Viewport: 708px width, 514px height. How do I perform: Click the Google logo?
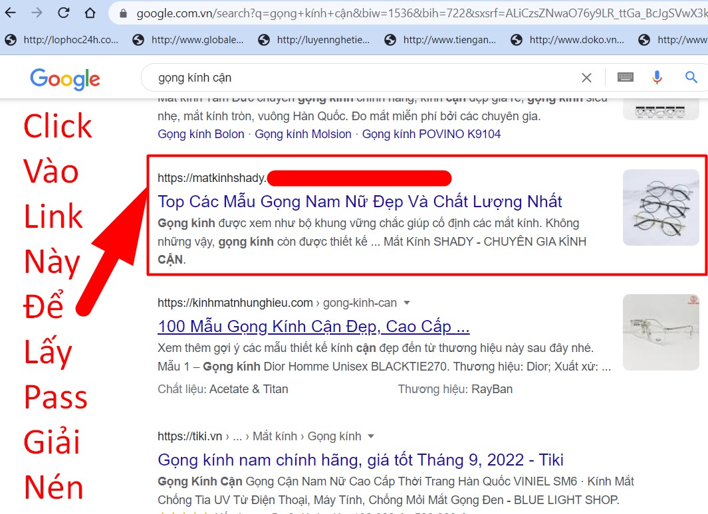point(65,79)
